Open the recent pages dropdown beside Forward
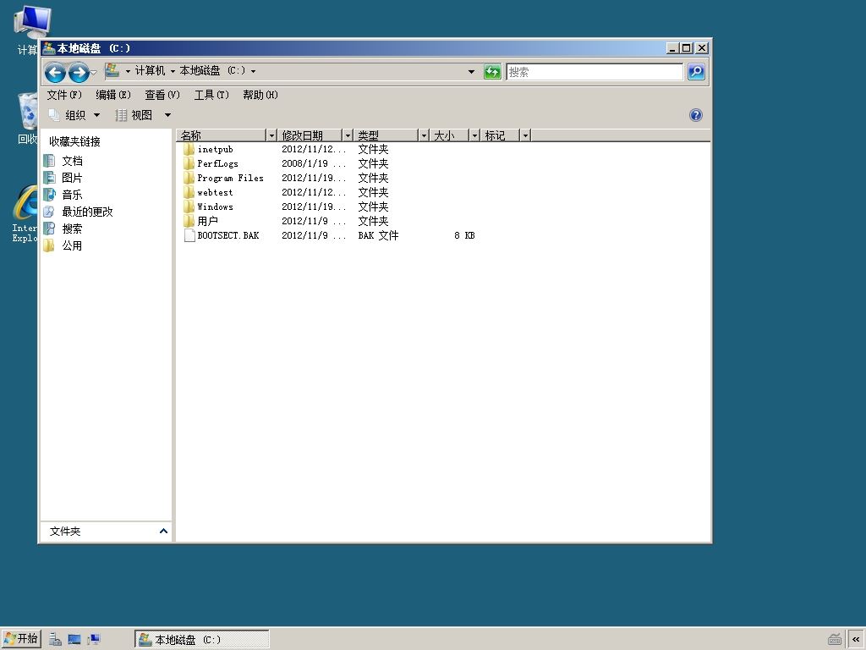 point(93,73)
